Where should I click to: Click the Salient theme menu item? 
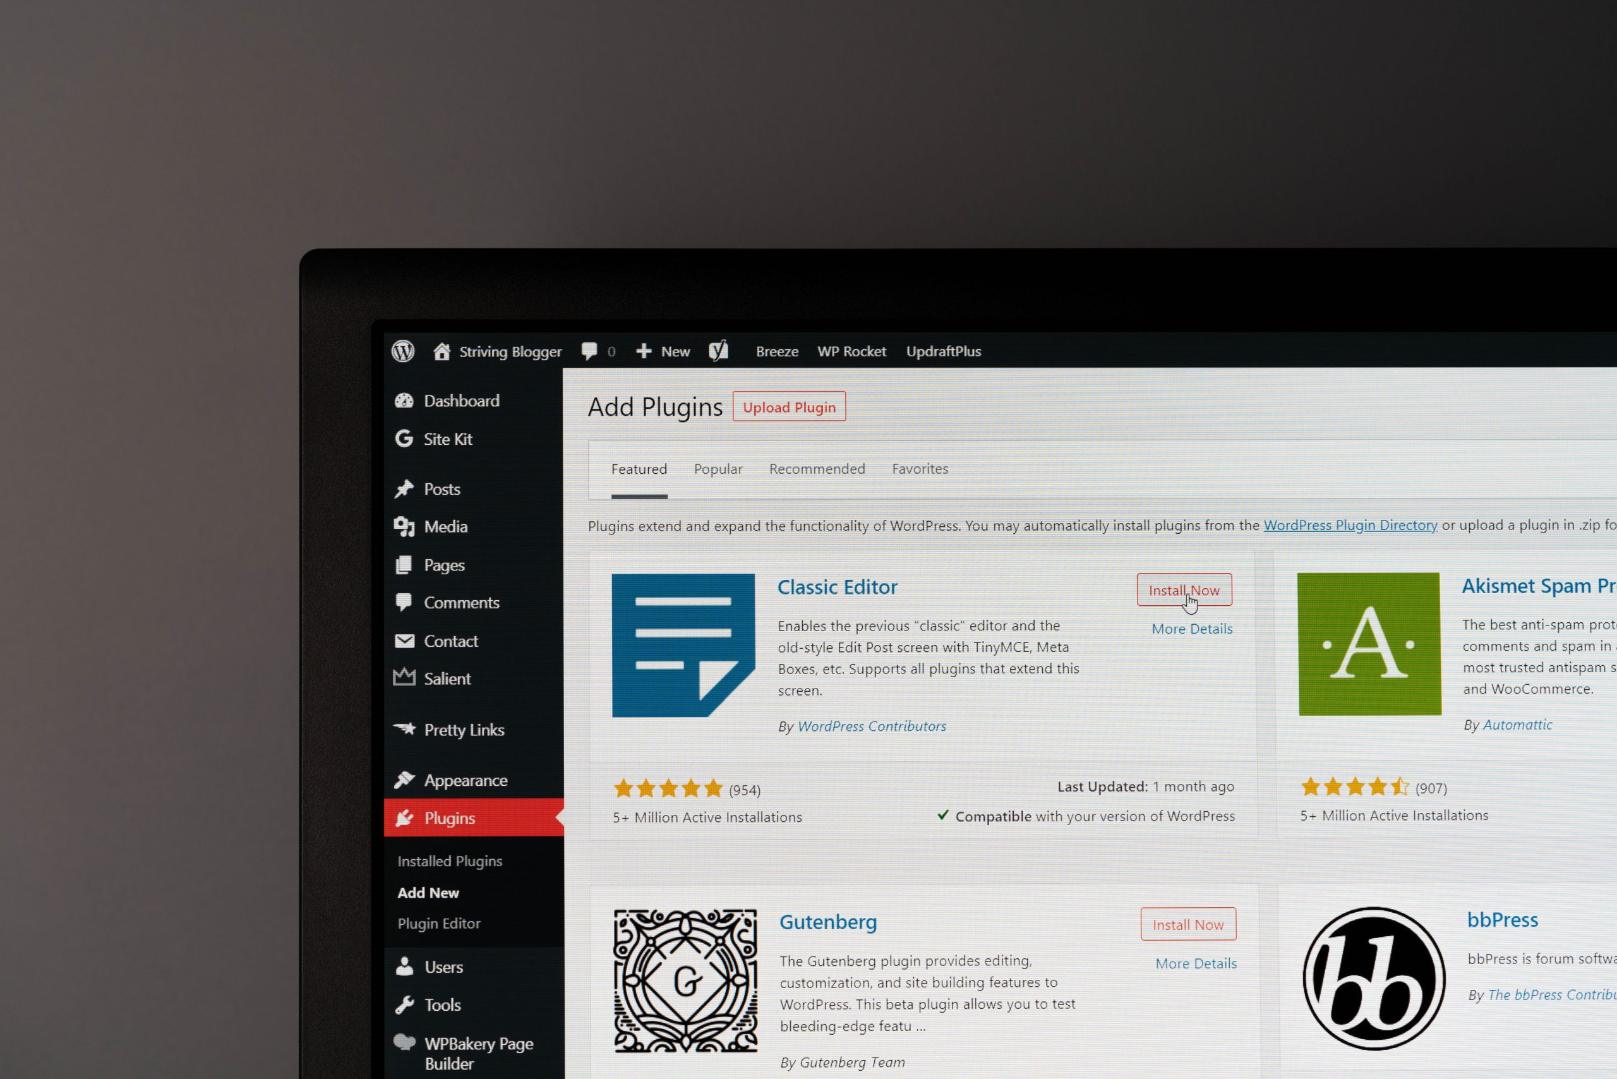click(x=445, y=677)
